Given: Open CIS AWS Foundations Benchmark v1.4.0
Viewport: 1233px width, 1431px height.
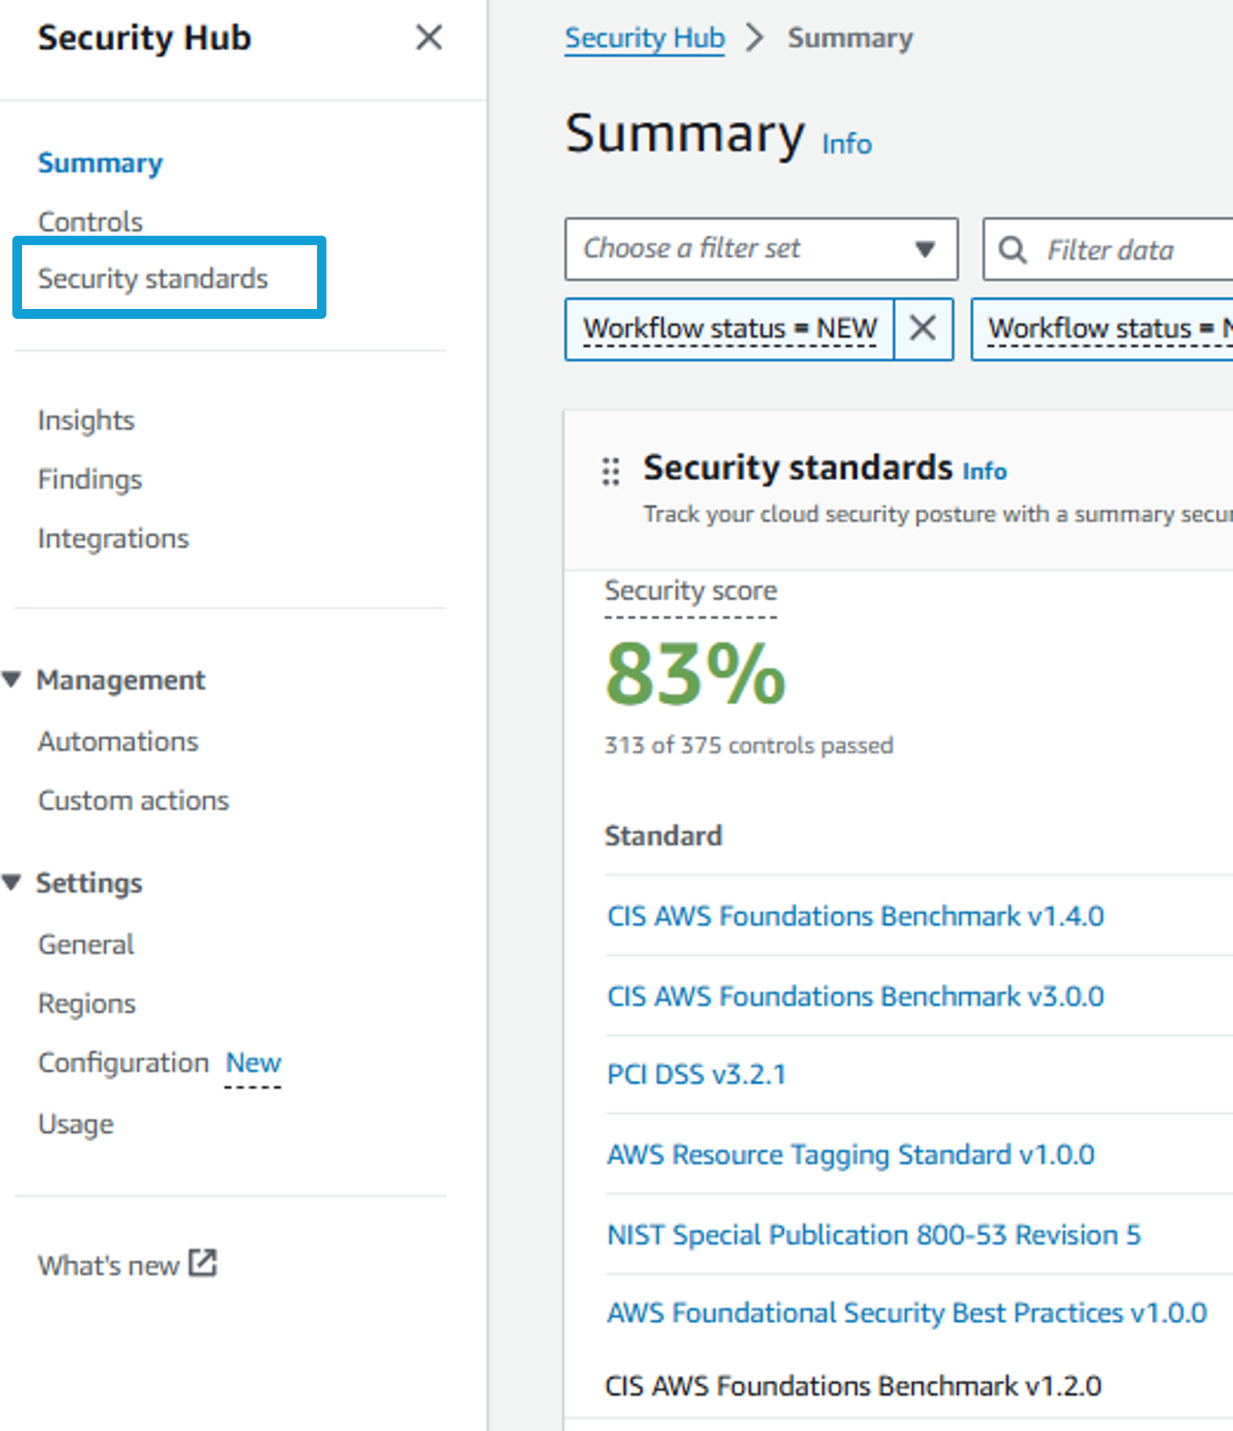Looking at the screenshot, I should pos(855,916).
